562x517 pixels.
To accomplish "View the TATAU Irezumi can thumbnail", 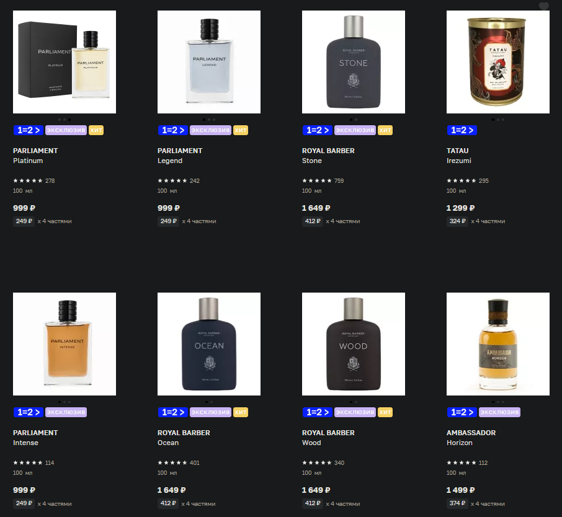I will [498, 62].
